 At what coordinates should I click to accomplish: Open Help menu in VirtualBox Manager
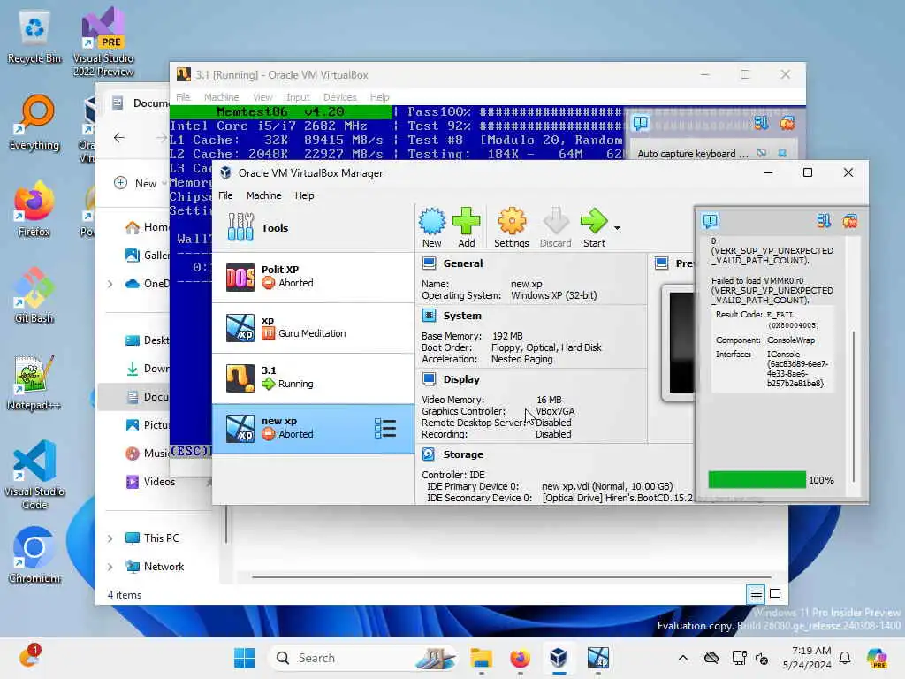point(304,195)
